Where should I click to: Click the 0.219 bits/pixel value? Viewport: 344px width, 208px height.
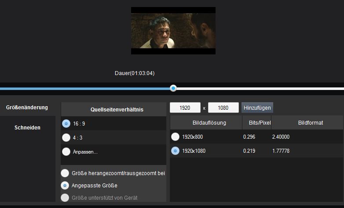pyautogui.click(x=249, y=151)
